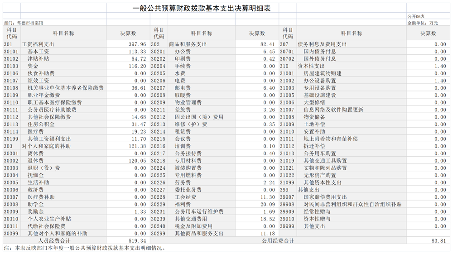453x254 pixels.
Task: Select value 82.41 for 商品和服务支出
Action: 268,44
